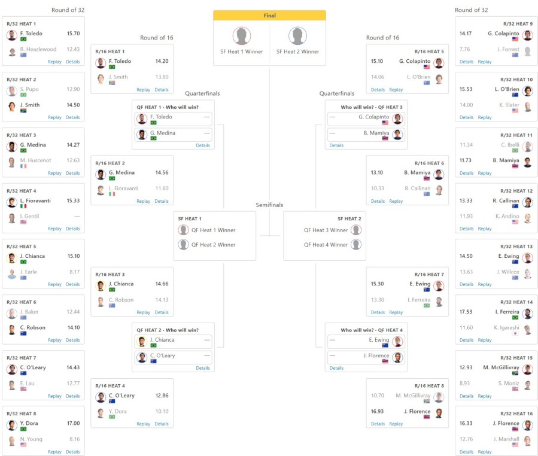Viewport: 538px width, 456px height.
Task: Click L. Fioravanti's Italian flag in R/32 Heat 4
Action: pos(23,206)
